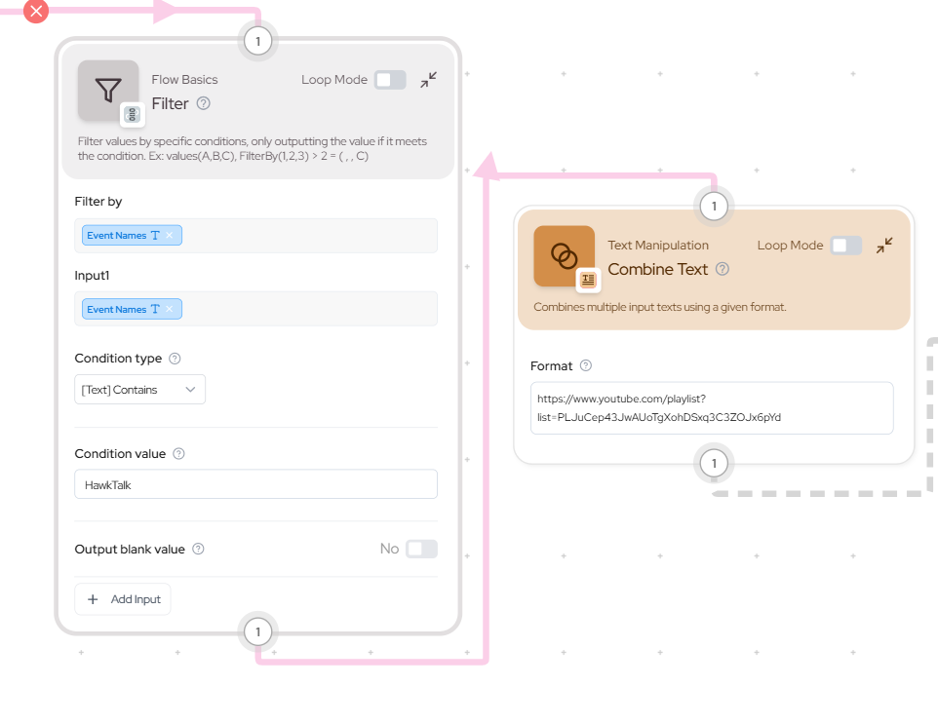Click Combine Text bottom output port

tap(714, 463)
